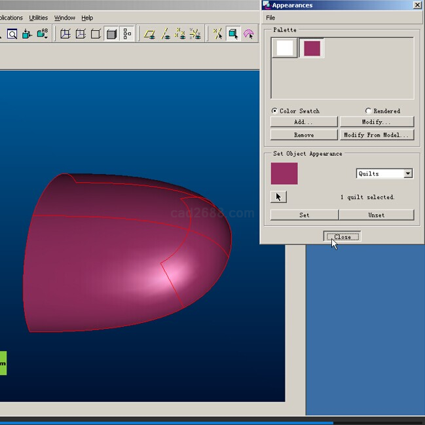
Task: Select the Rendered radio button
Action: (x=368, y=111)
